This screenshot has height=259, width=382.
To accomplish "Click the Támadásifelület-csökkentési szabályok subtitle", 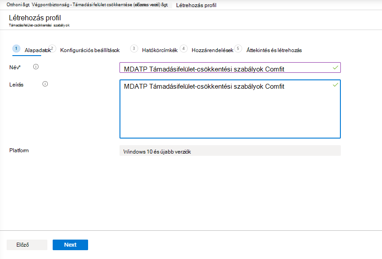I will pyautogui.click(x=39, y=25).
